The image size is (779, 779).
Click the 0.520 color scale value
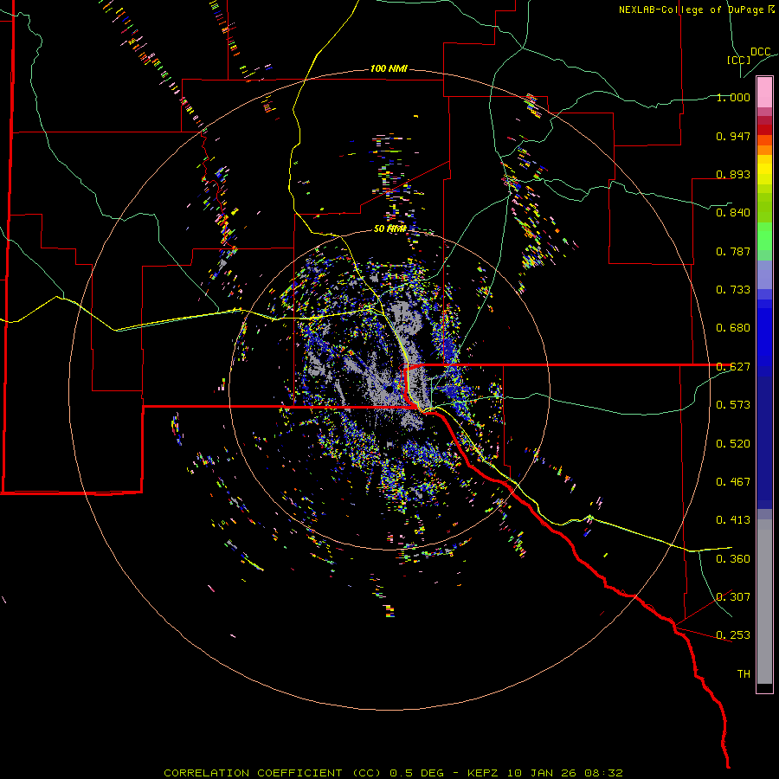pyautogui.click(x=733, y=444)
